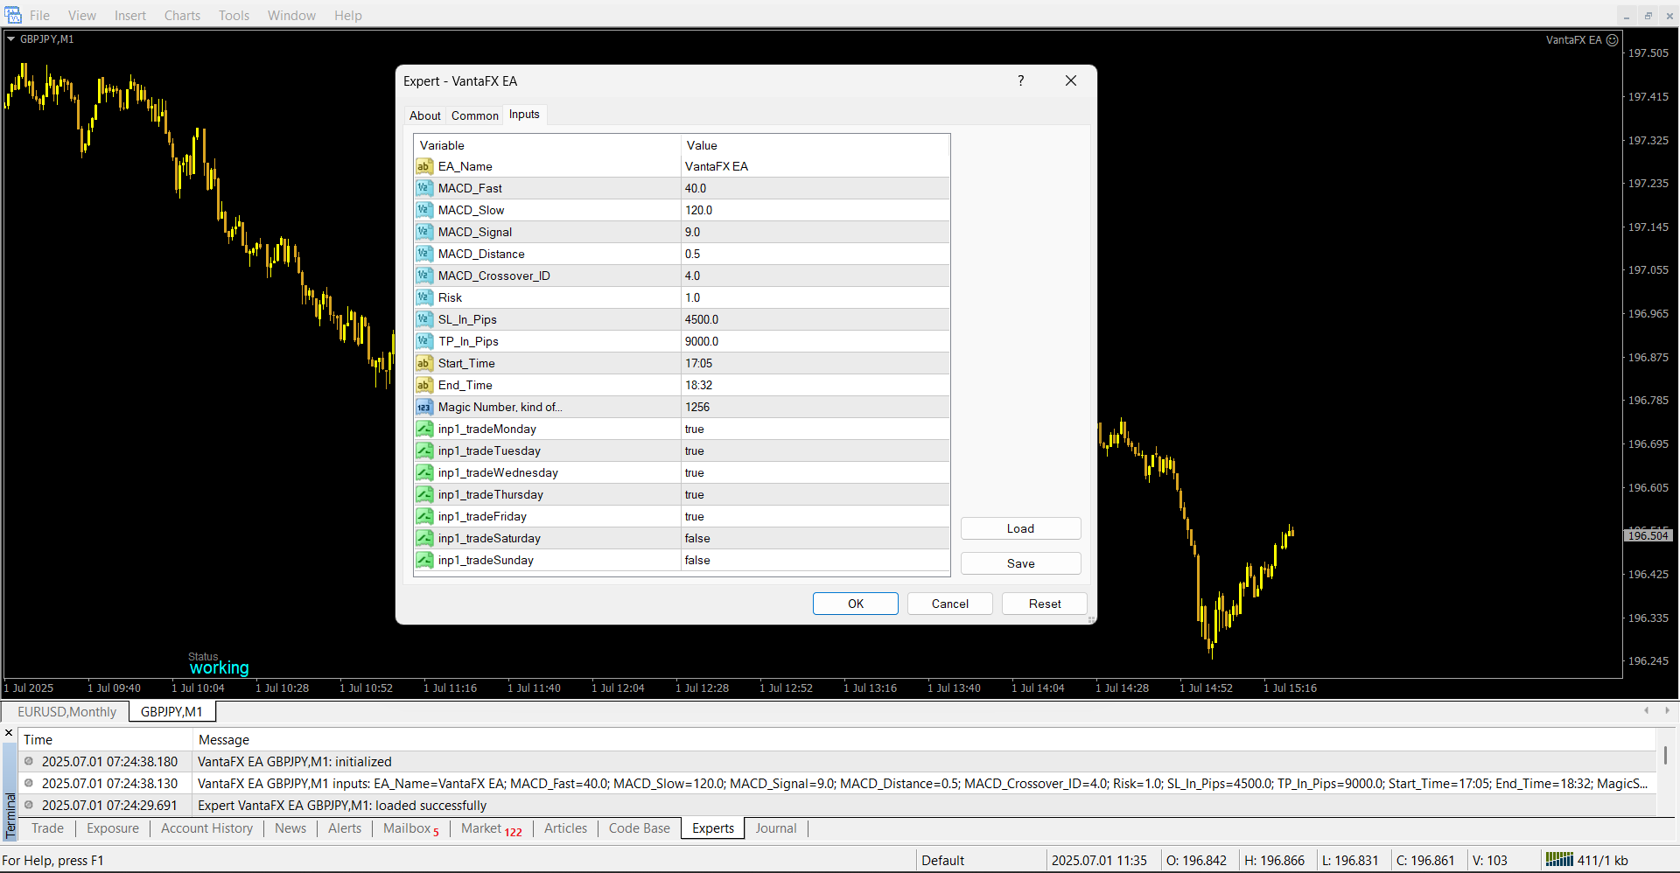Click the VantaFX EA smiley face icon

(1612, 40)
